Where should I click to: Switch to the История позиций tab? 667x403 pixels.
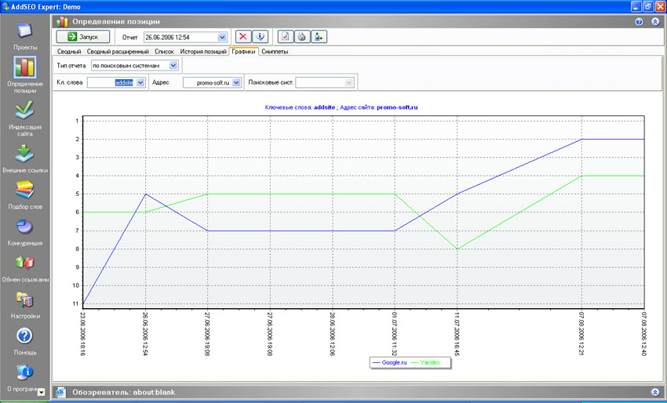202,51
